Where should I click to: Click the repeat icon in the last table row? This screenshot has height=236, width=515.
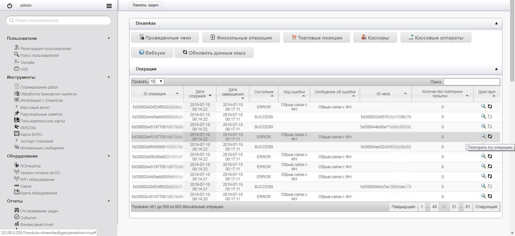(490, 196)
